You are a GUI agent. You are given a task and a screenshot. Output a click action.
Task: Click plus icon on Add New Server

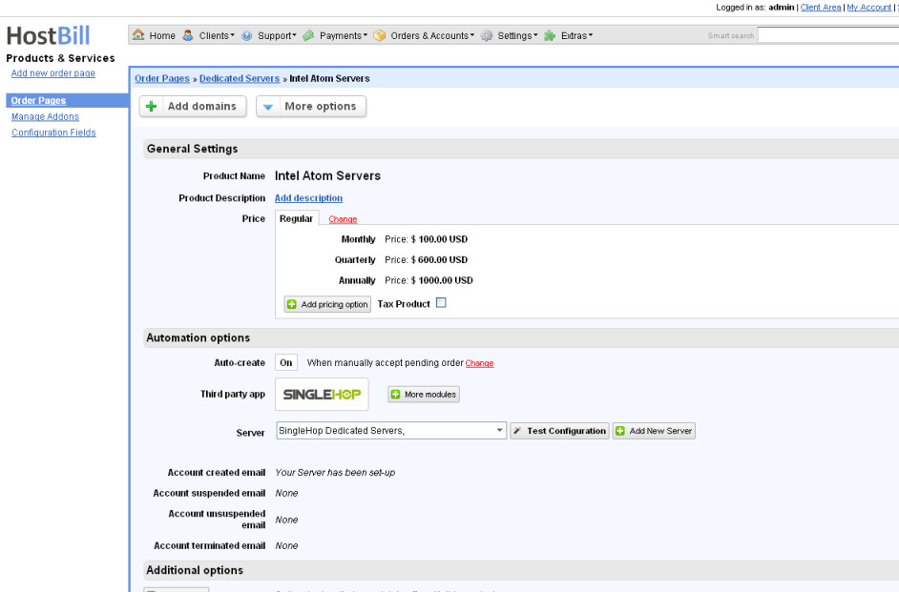pyautogui.click(x=619, y=431)
